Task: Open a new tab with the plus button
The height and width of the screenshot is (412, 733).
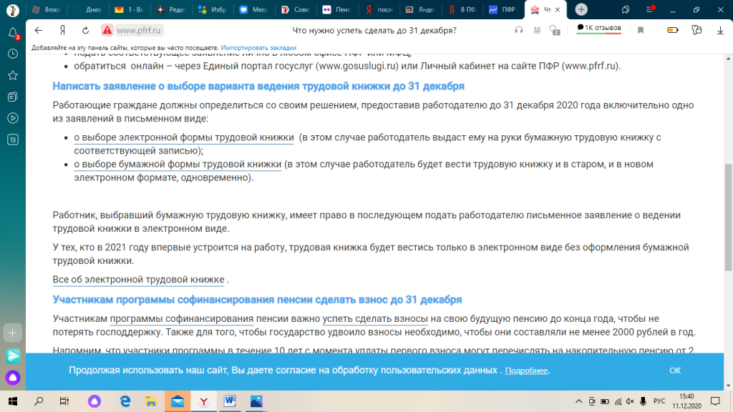Action: (581, 9)
